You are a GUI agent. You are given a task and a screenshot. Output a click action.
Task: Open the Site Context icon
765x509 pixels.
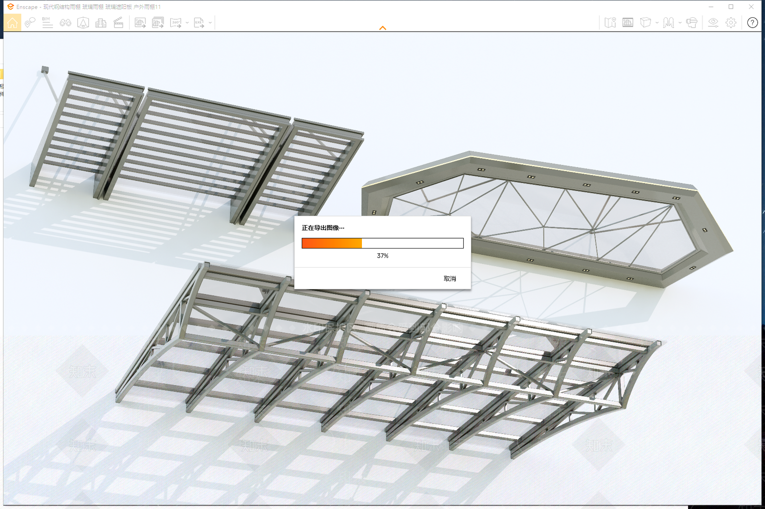click(83, 22)
